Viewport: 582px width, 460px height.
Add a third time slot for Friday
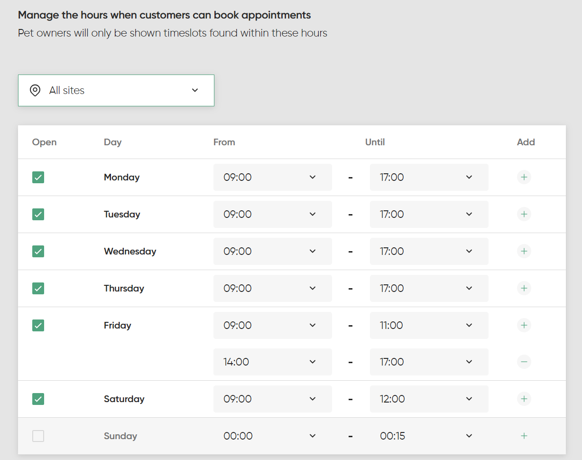[524, 326]
